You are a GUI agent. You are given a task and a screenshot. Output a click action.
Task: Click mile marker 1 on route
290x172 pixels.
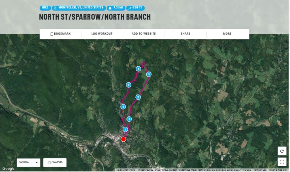pyautogui.click(x=129, y=119)
